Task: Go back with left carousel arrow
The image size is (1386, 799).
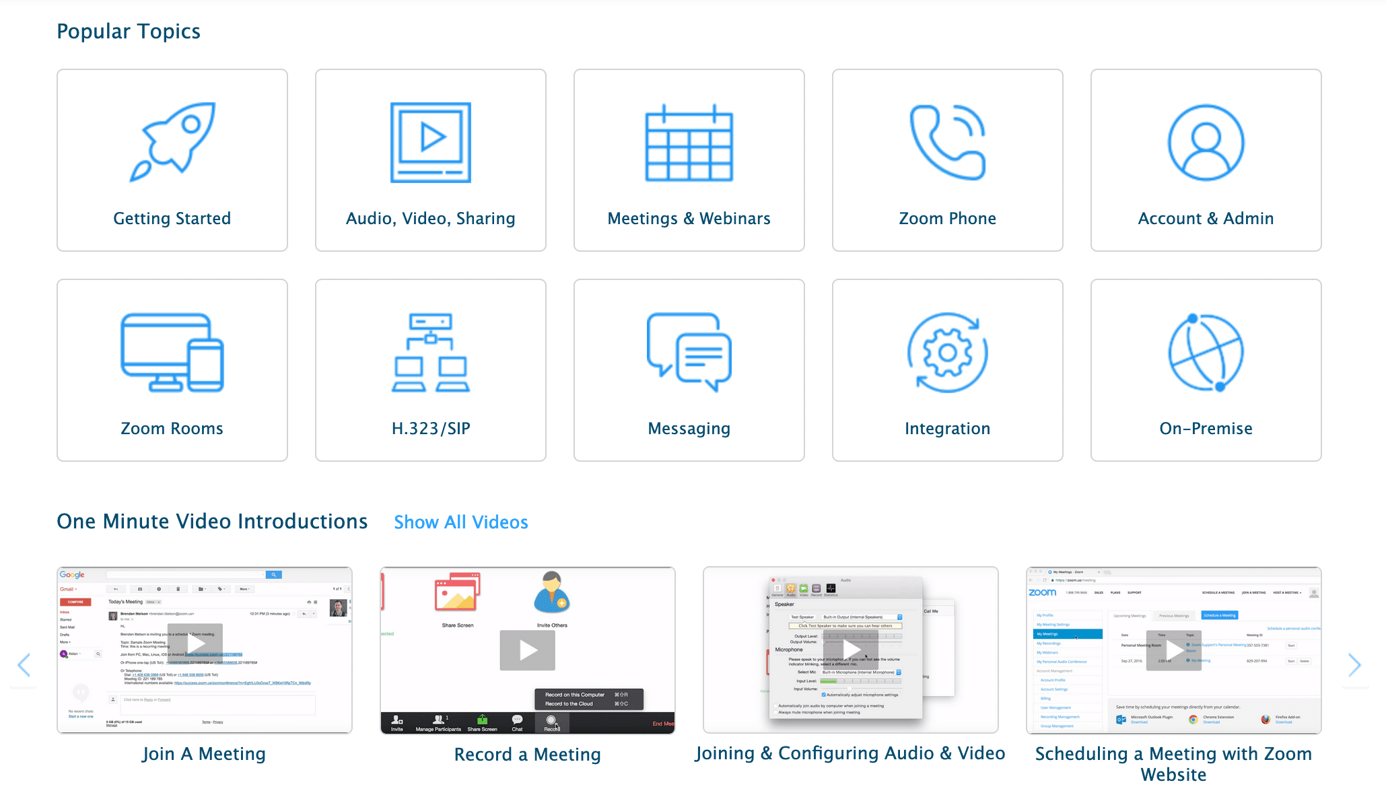Action: [24, 665]
